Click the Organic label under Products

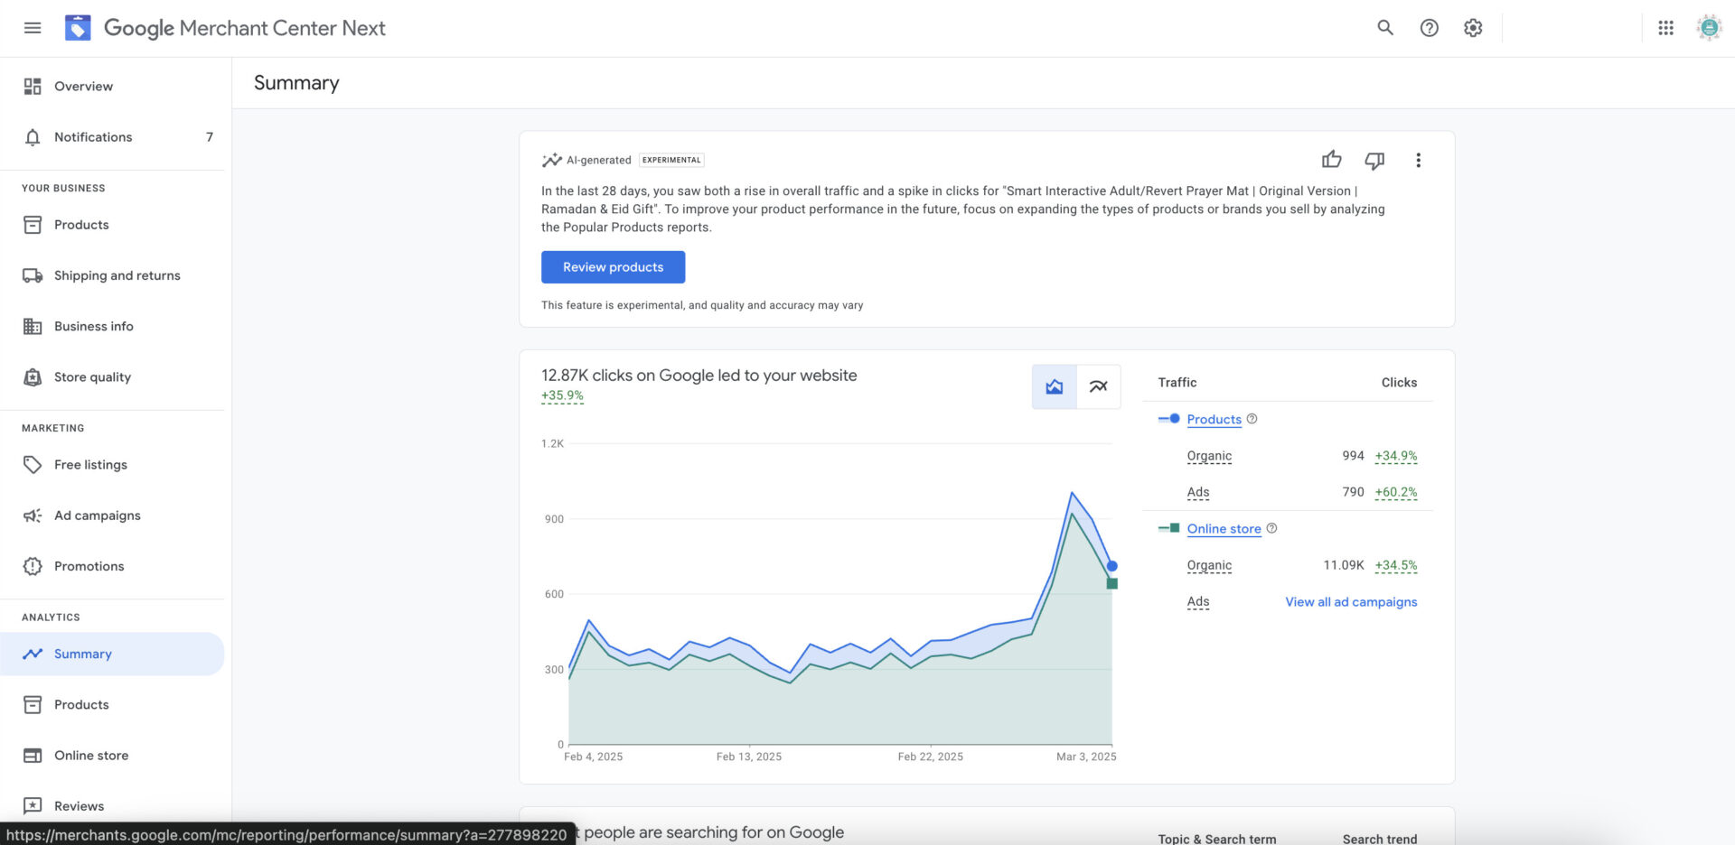[x=1209, y=456]
